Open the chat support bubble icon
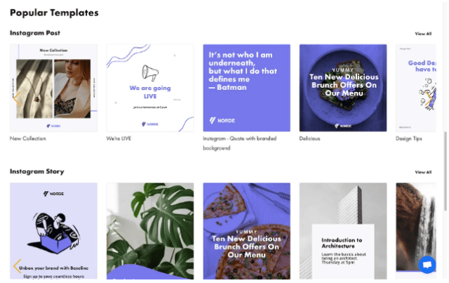 [427, 265]
